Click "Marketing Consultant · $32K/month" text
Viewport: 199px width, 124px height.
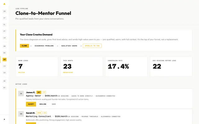pyautogui.click(x=47, y=117)
